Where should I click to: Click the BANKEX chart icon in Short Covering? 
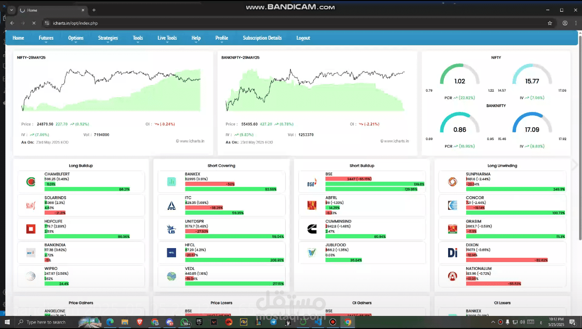tap(171, 182)
